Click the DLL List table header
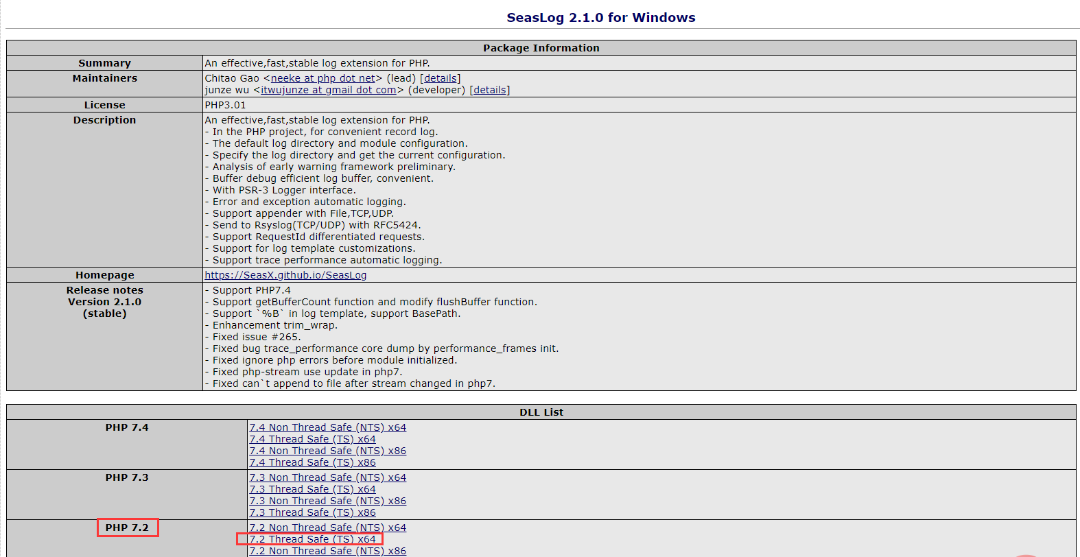 541,412
